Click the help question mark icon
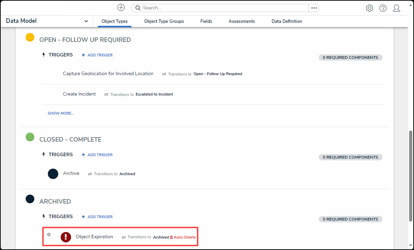The image size is (414, 250). 383,8
